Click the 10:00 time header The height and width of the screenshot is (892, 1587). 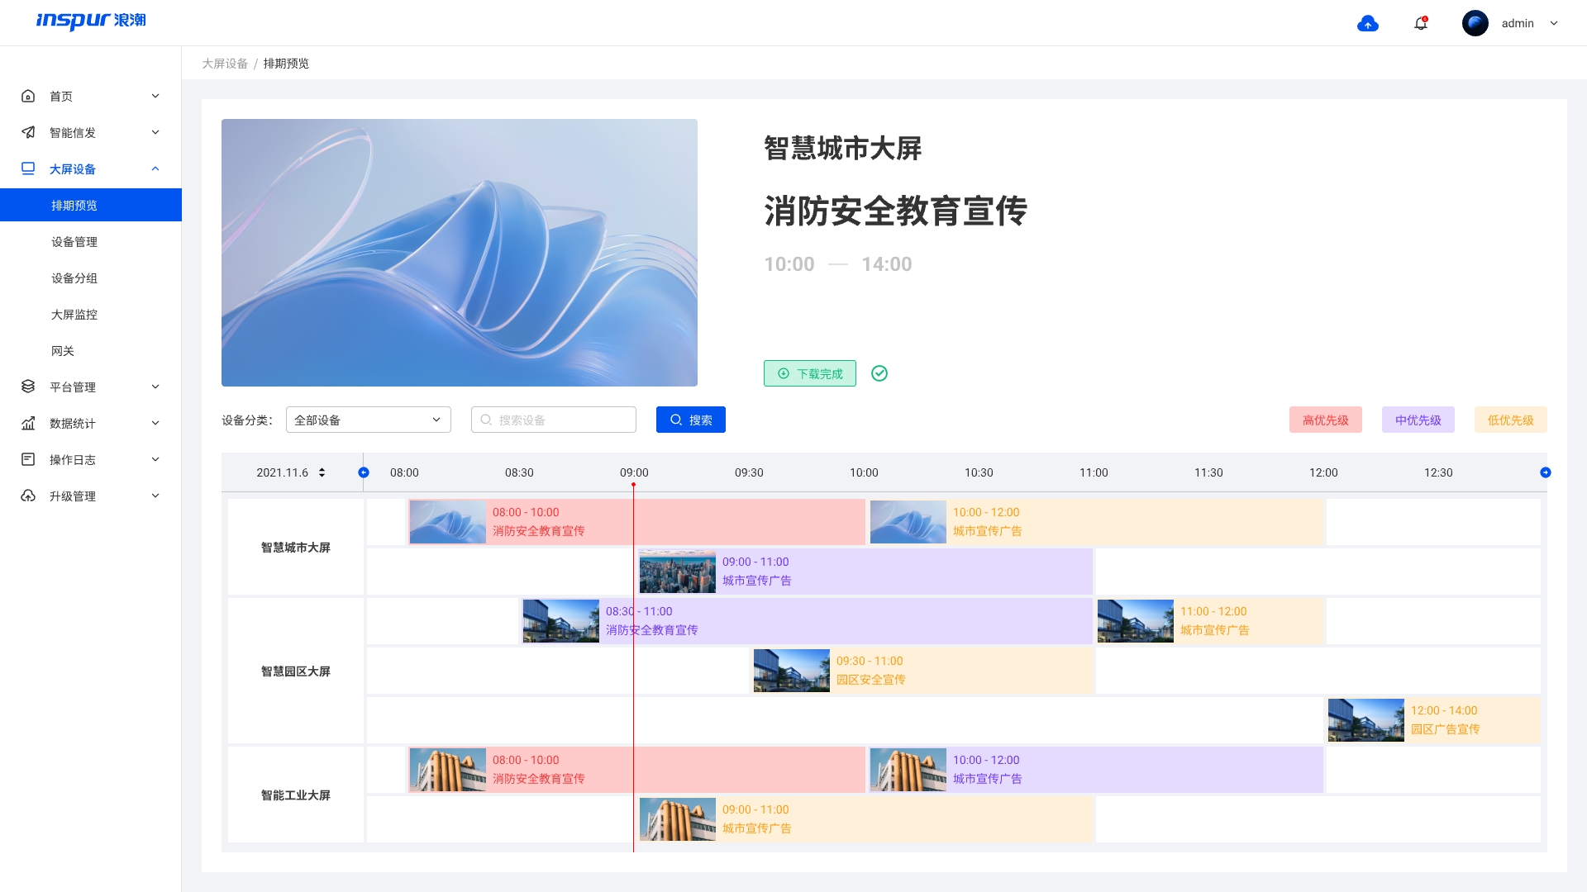click(864, 472)
